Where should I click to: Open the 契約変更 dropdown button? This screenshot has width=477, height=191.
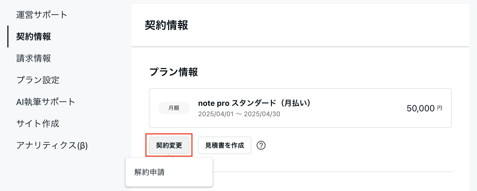169,145
